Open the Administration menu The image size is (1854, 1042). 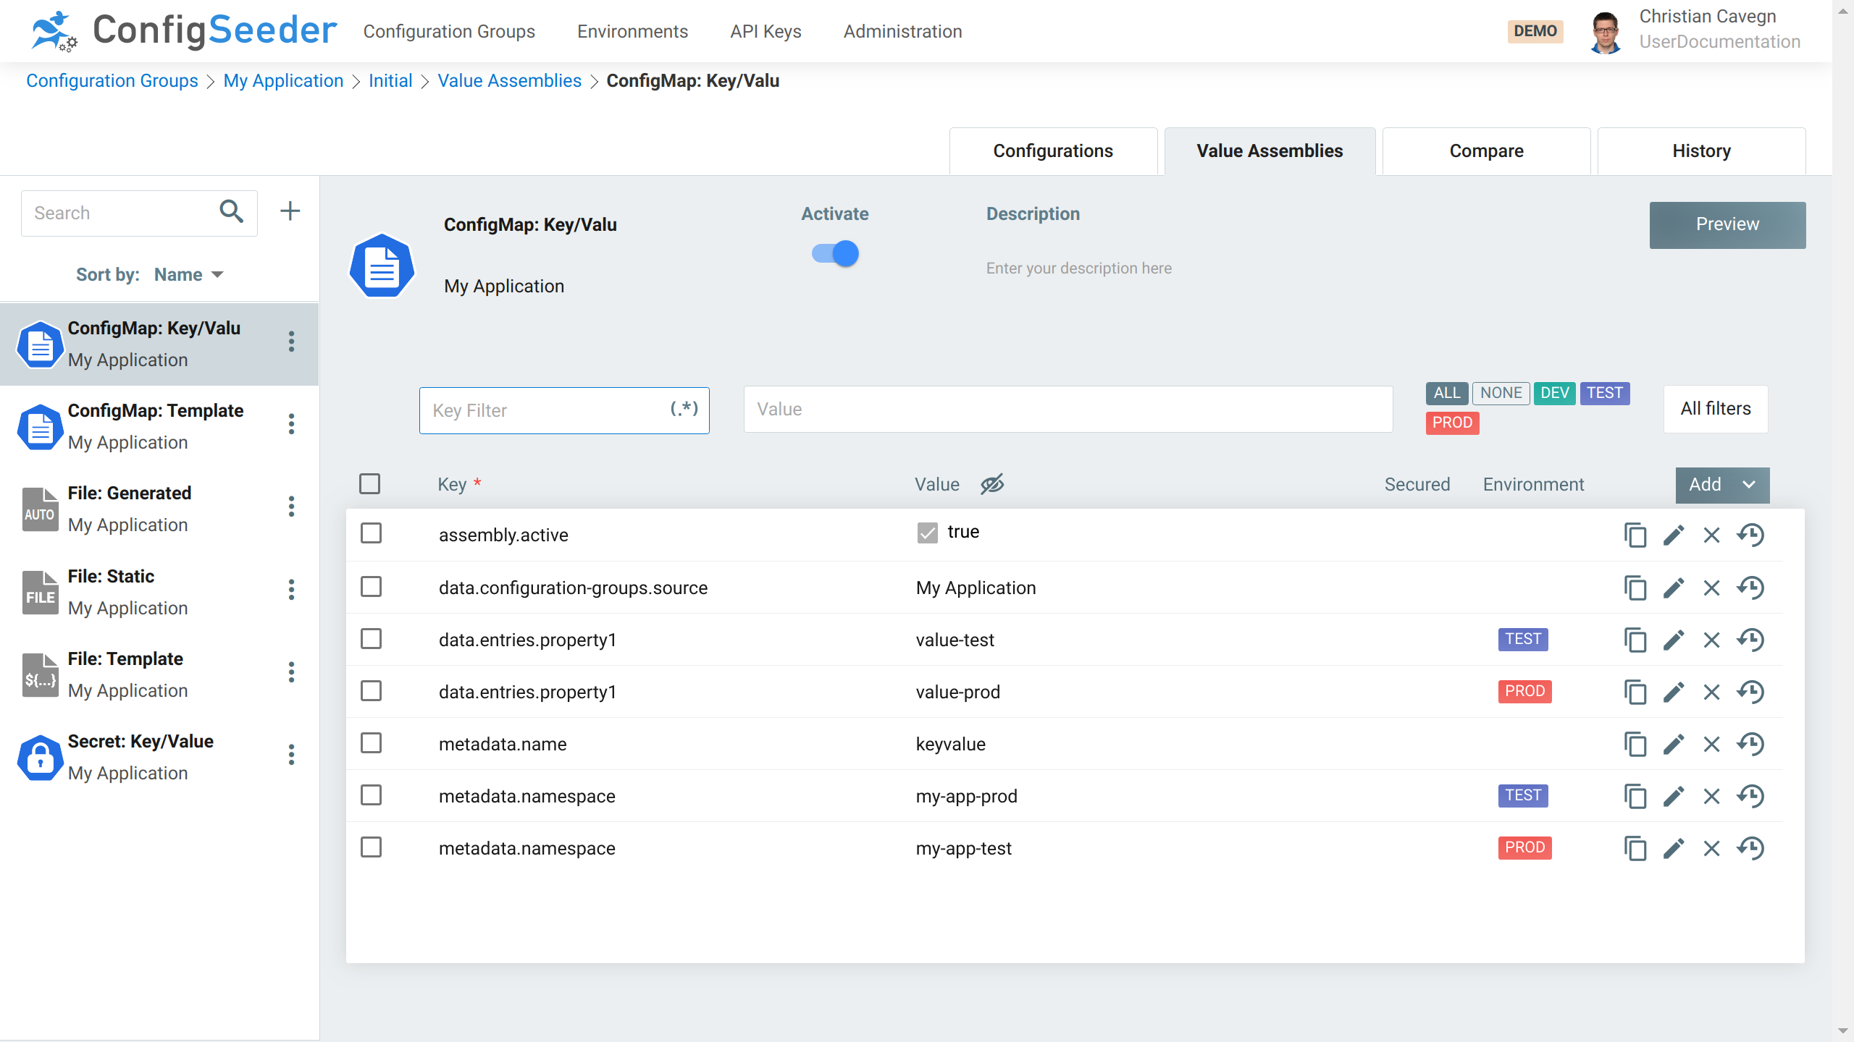(x=902, y=31)
